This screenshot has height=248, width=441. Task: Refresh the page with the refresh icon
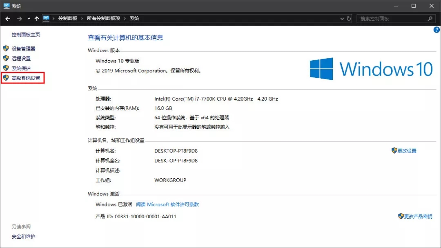point(348,18)
